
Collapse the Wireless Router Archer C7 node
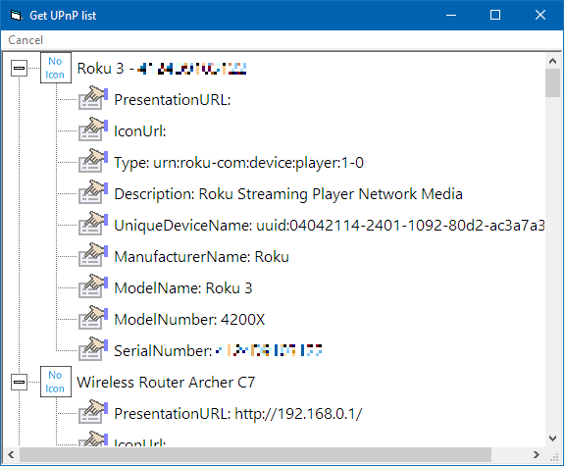click(19, 382)
